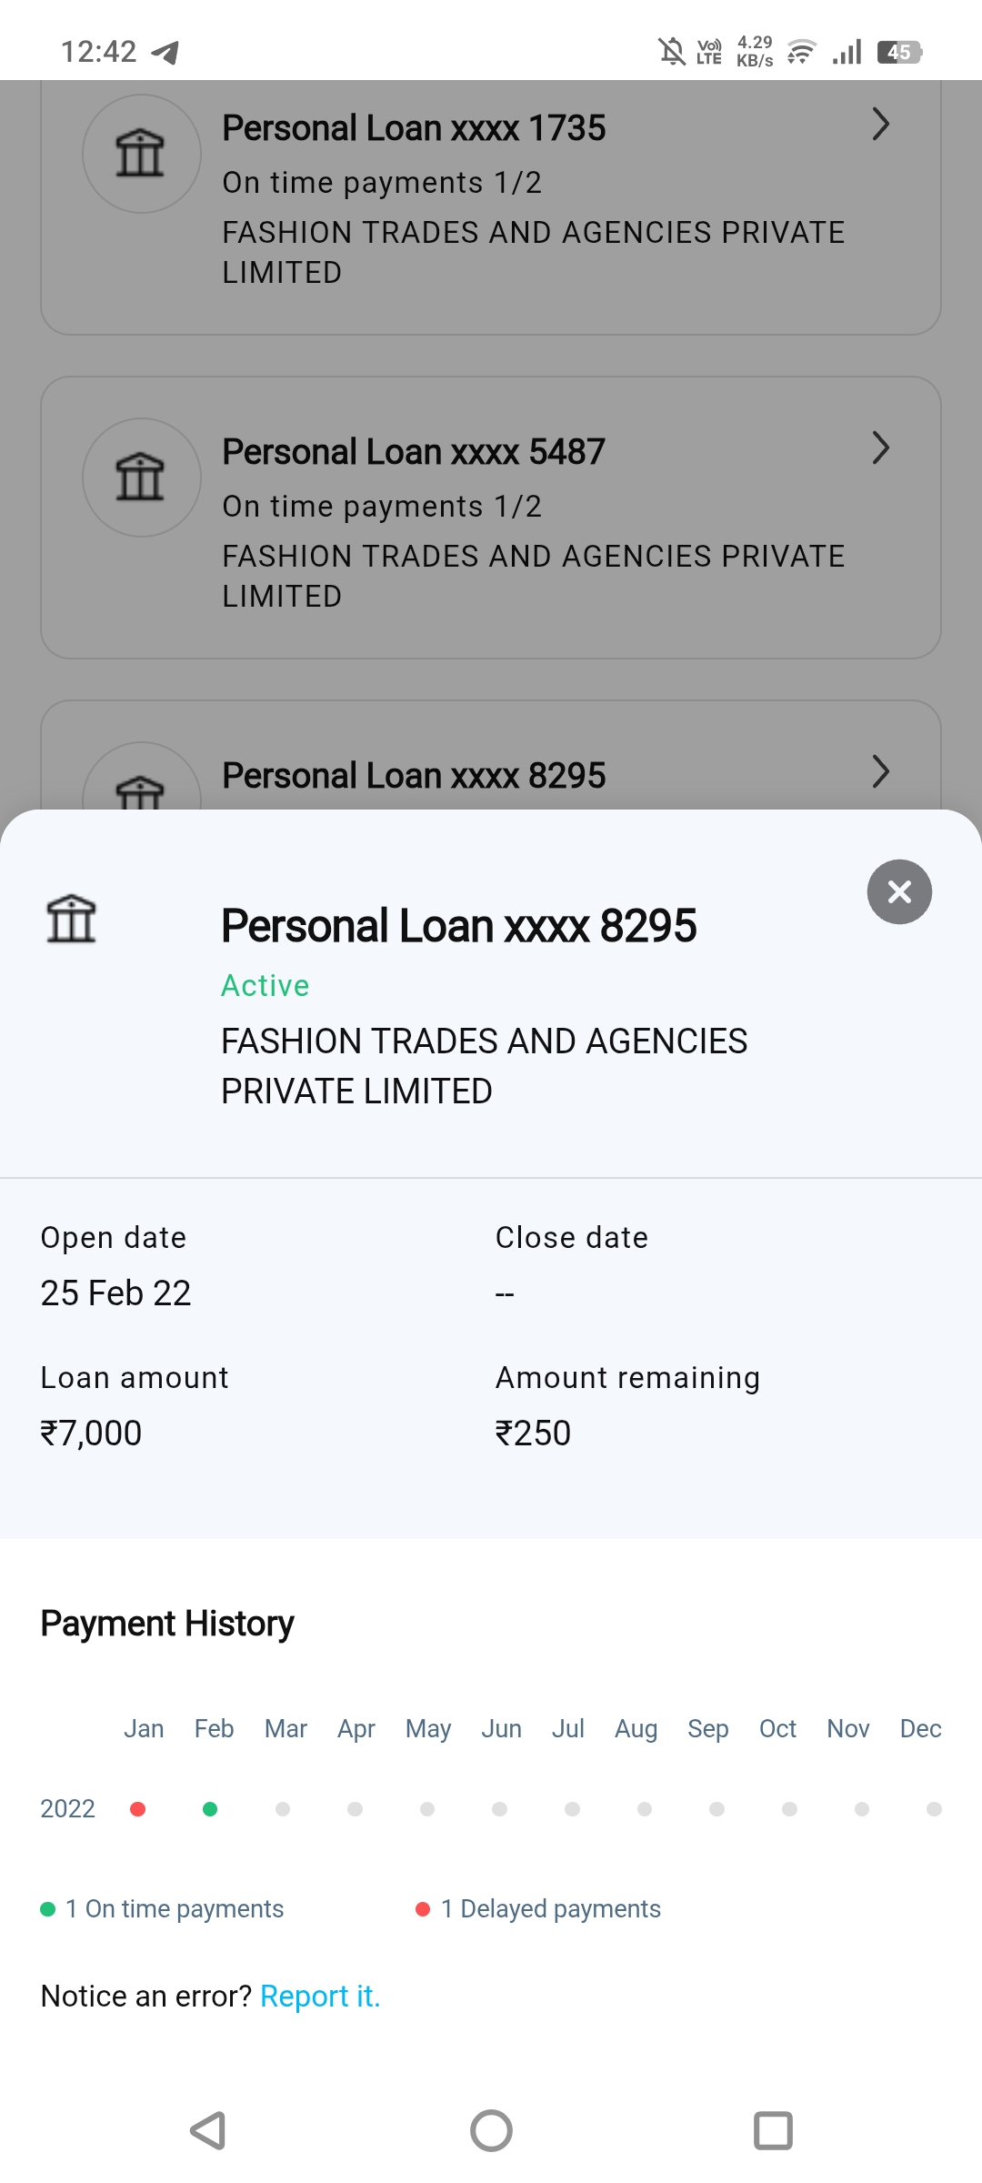Expand Personal Loan xxxx 1735 chevron
The image size is (982, 2183).
coord(879,125)
